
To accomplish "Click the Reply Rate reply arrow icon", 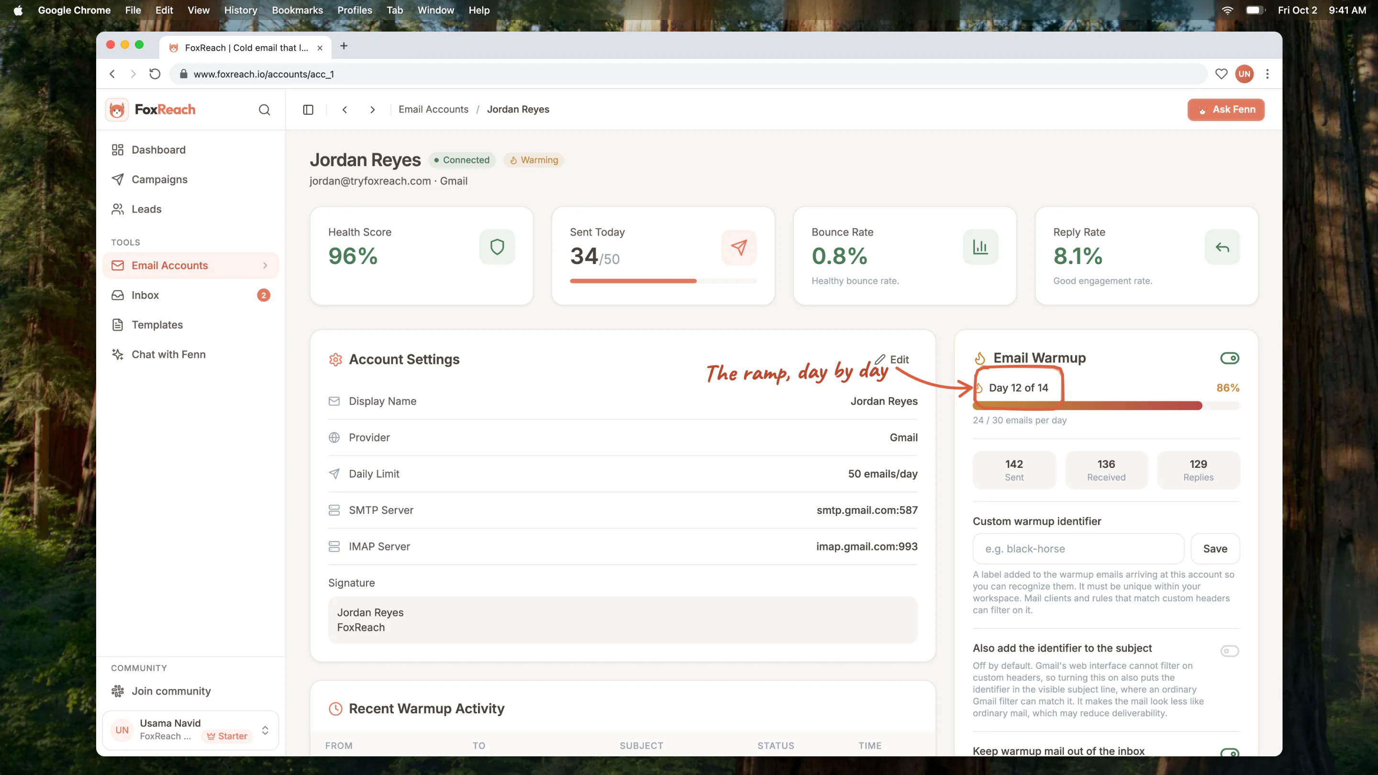I will point(1222,246).
